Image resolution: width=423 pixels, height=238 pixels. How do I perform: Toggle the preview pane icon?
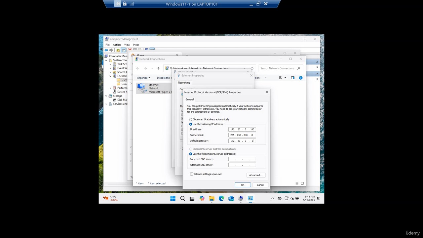click(292, 78)
